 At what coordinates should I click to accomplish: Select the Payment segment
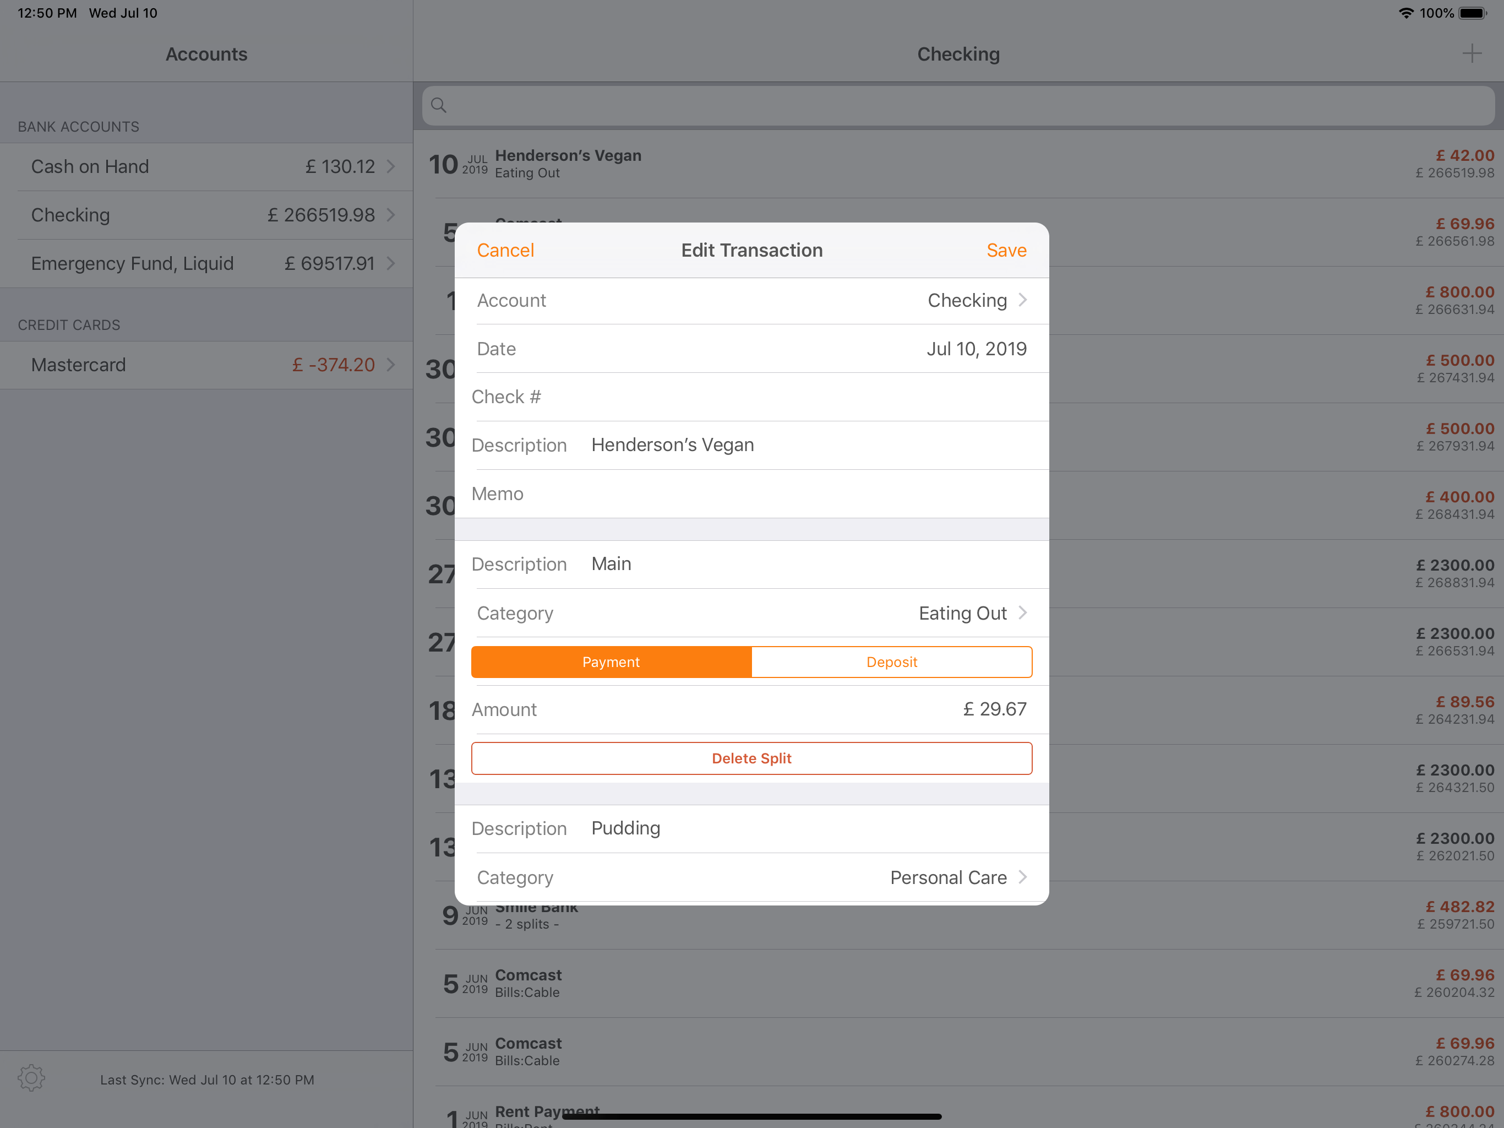click(x=611, y=662)
